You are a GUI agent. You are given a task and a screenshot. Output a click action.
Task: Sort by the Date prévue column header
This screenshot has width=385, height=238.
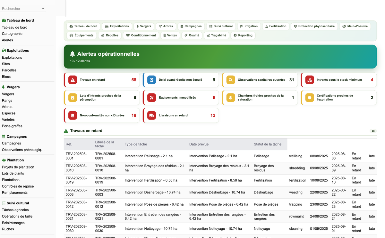[x=219, y=144]
